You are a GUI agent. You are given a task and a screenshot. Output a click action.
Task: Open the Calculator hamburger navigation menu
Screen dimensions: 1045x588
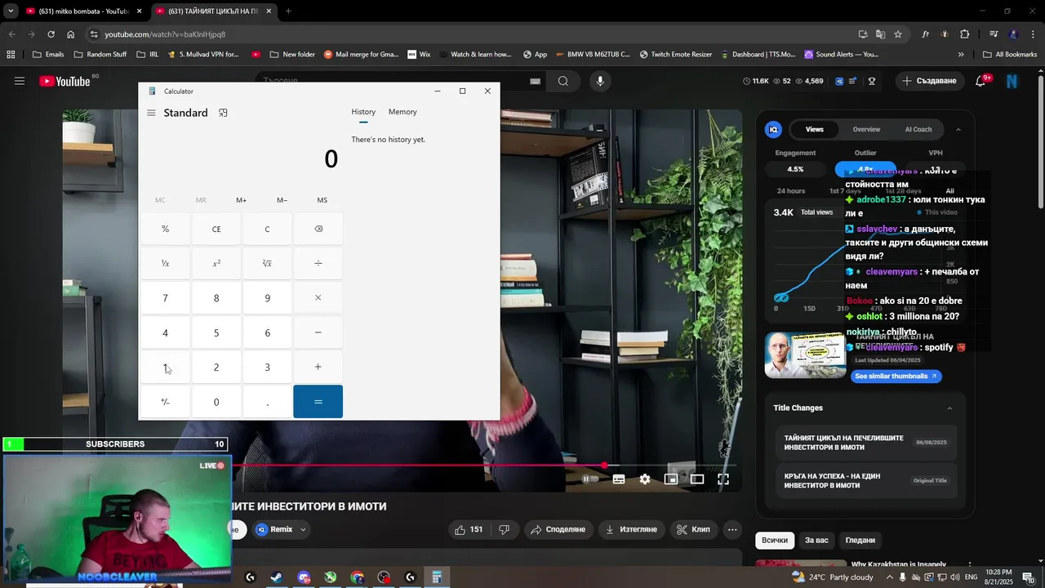(151, 113)
